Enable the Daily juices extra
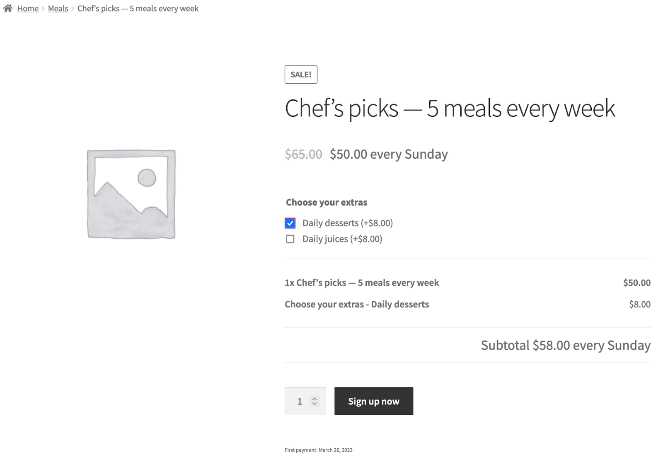This screenshot has width=663, height=462. pos(290,239)
